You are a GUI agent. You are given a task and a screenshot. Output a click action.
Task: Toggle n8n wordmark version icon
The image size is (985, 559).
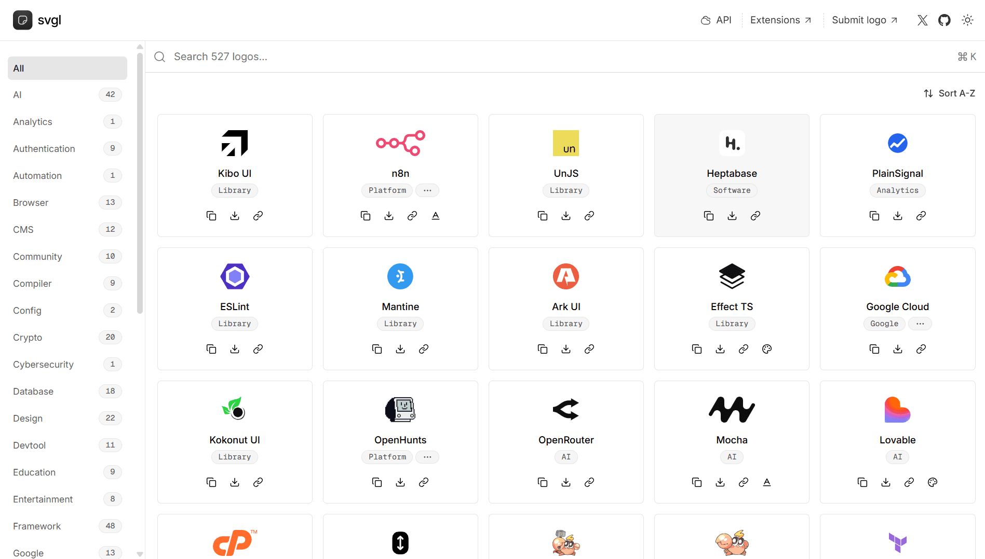436,216
